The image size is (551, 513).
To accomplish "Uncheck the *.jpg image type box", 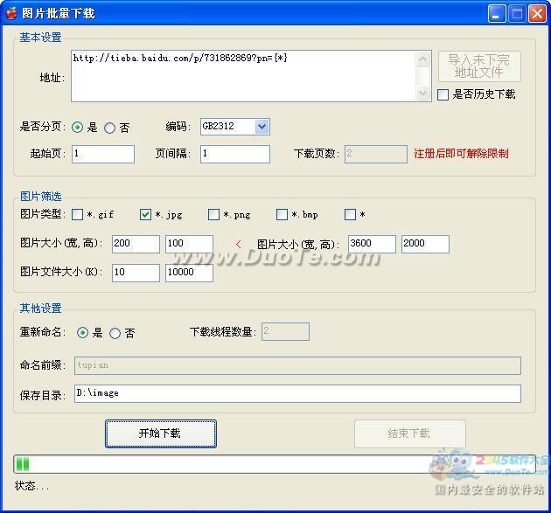I will (145, 214).
